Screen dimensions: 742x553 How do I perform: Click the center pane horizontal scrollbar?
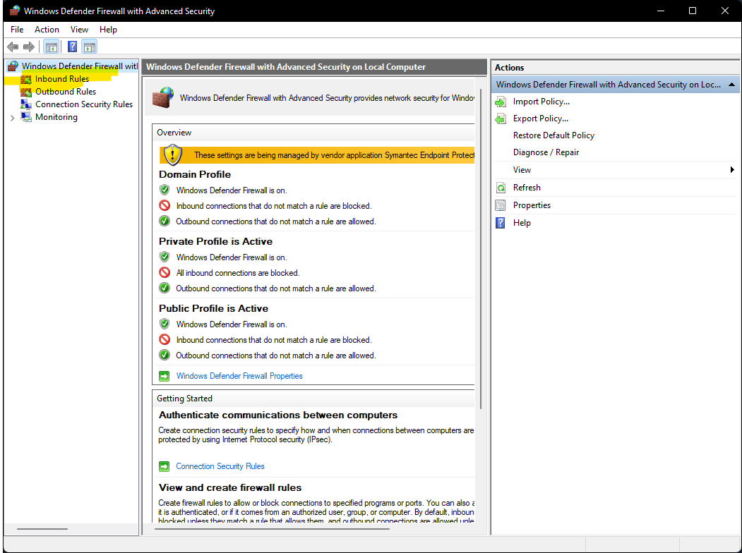pos(272,529)
